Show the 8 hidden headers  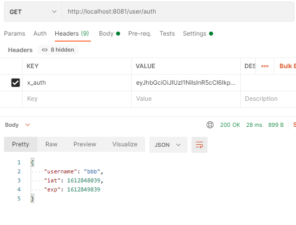(x=58, y=50)
